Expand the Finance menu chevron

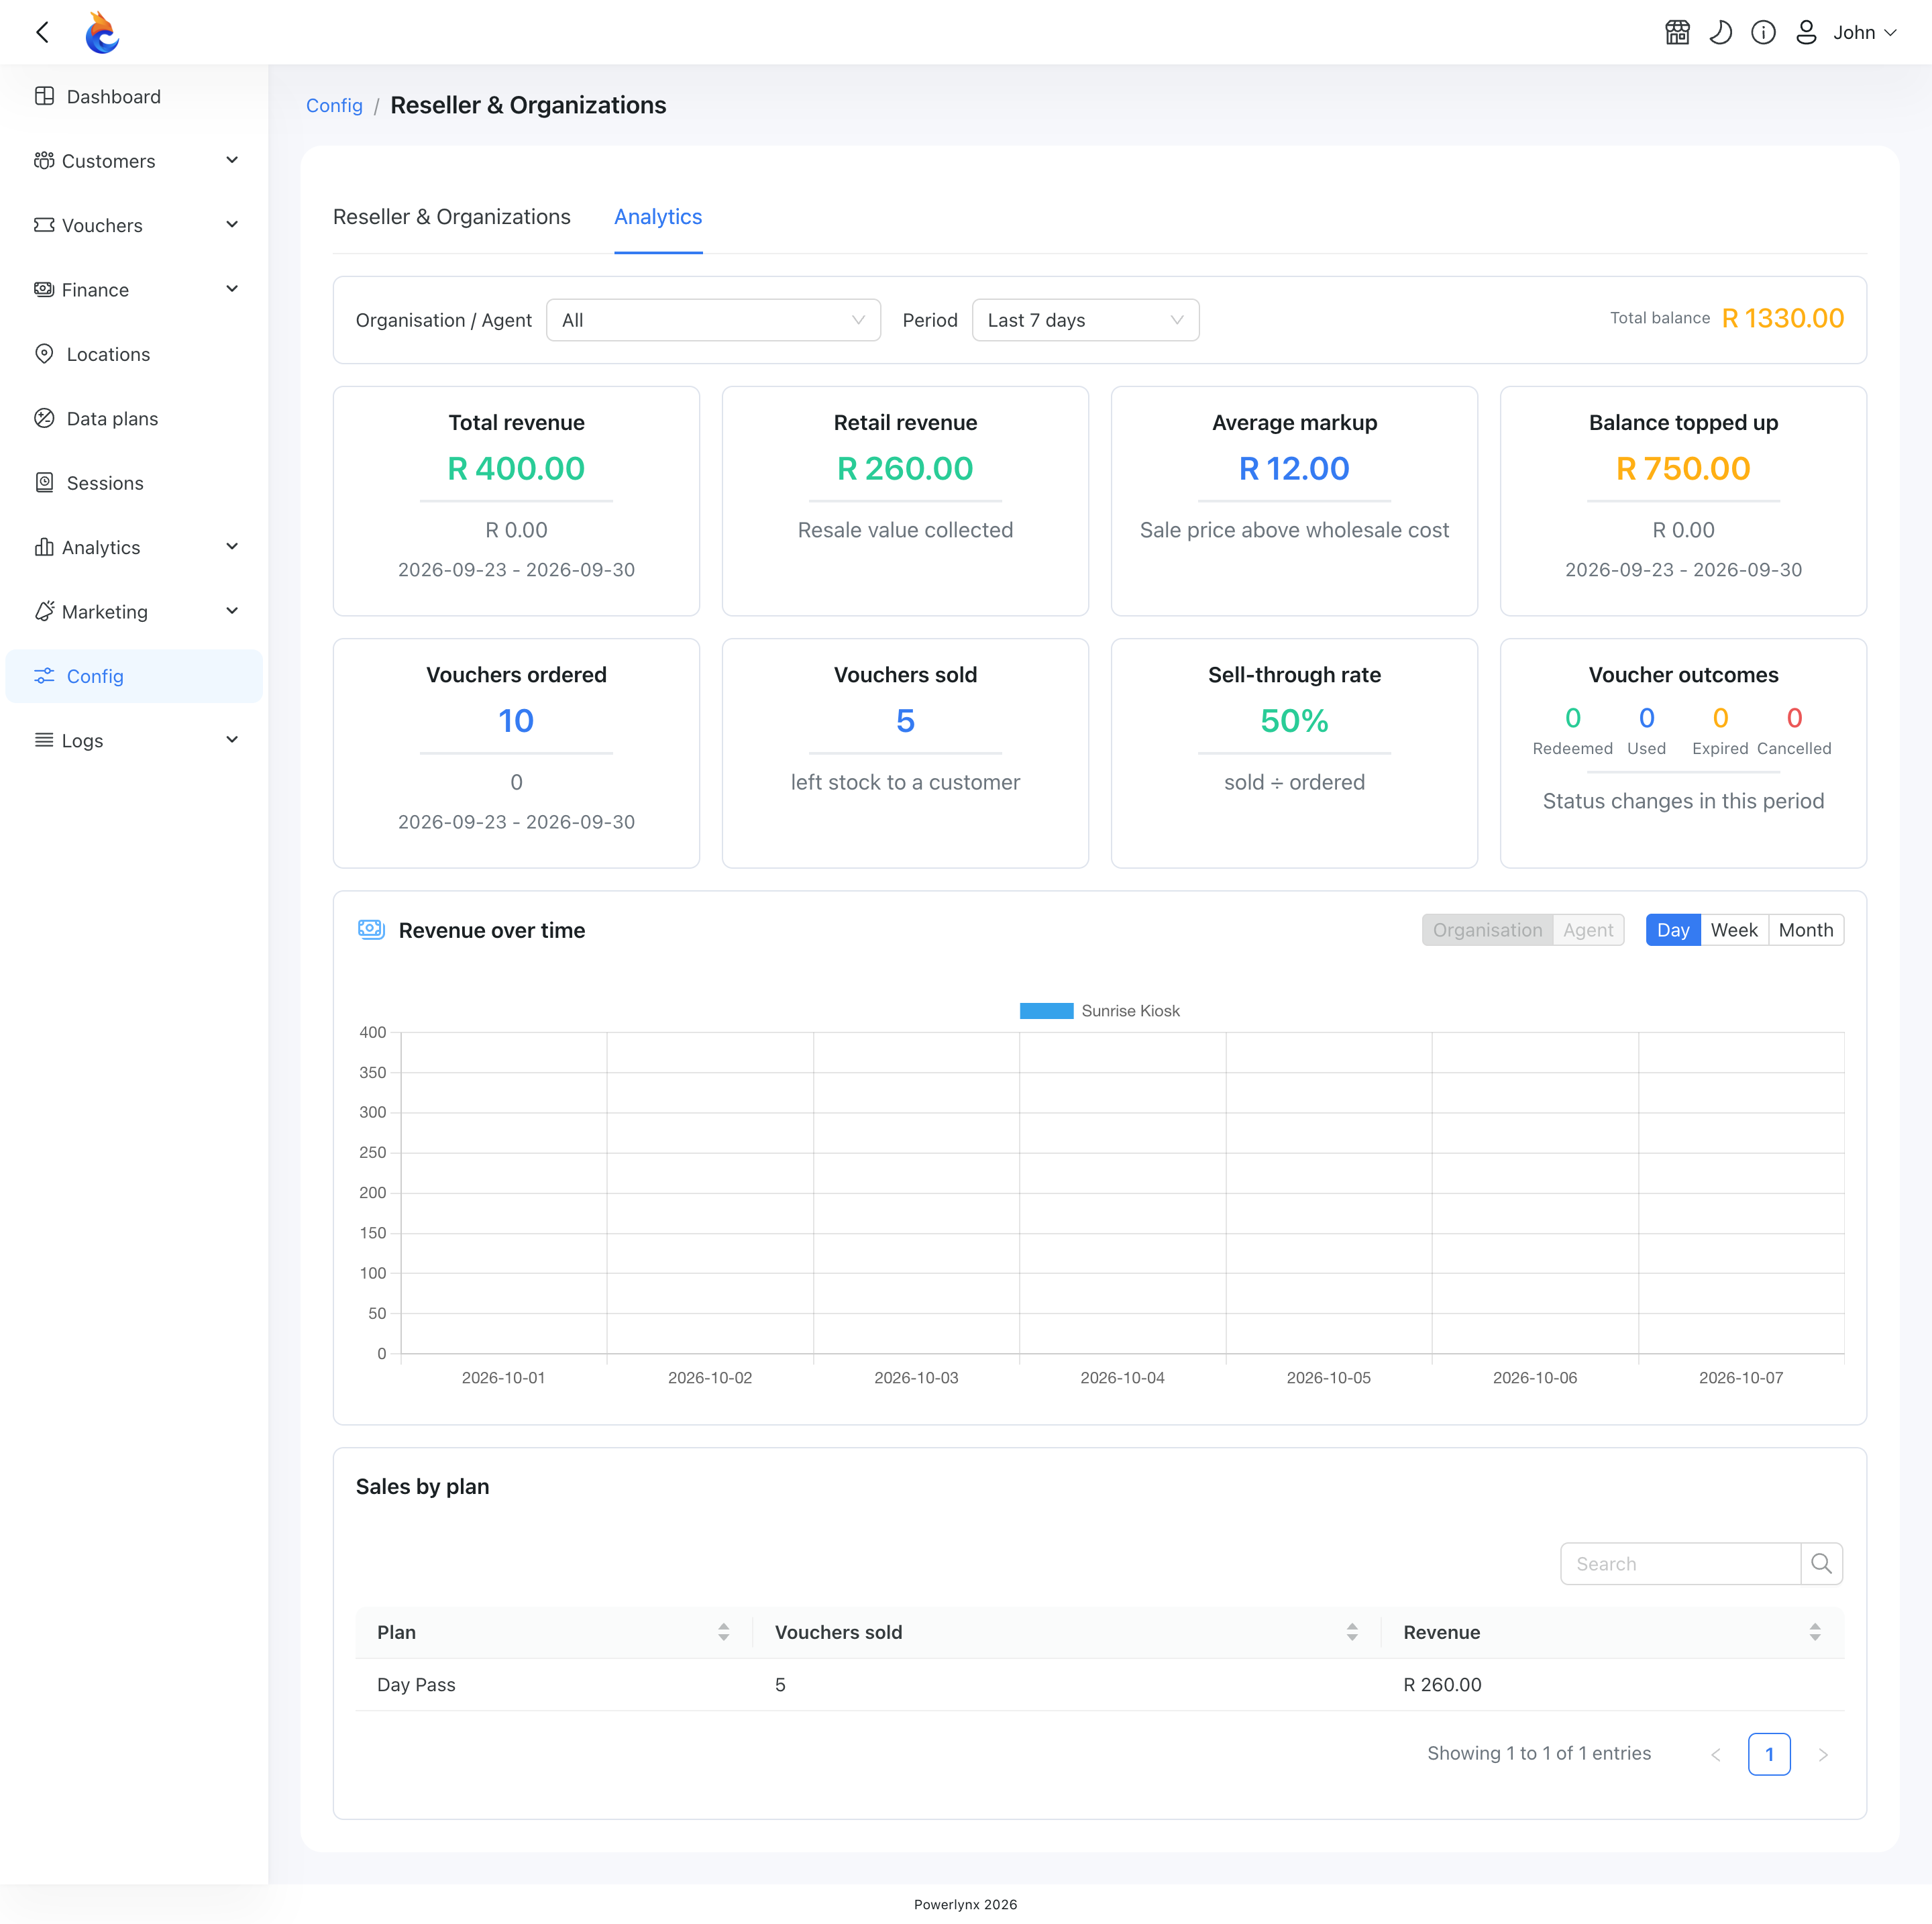point(232,289)
